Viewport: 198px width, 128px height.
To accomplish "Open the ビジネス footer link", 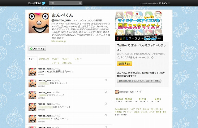I will coord(144,112).
